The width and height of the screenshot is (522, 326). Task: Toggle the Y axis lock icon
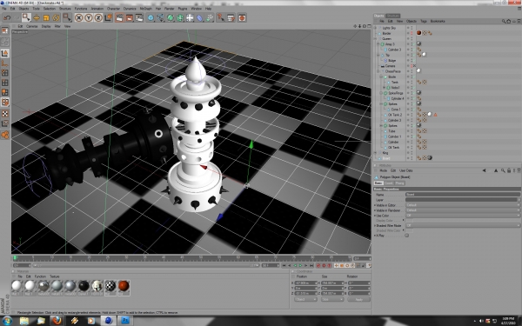[89, 17]
